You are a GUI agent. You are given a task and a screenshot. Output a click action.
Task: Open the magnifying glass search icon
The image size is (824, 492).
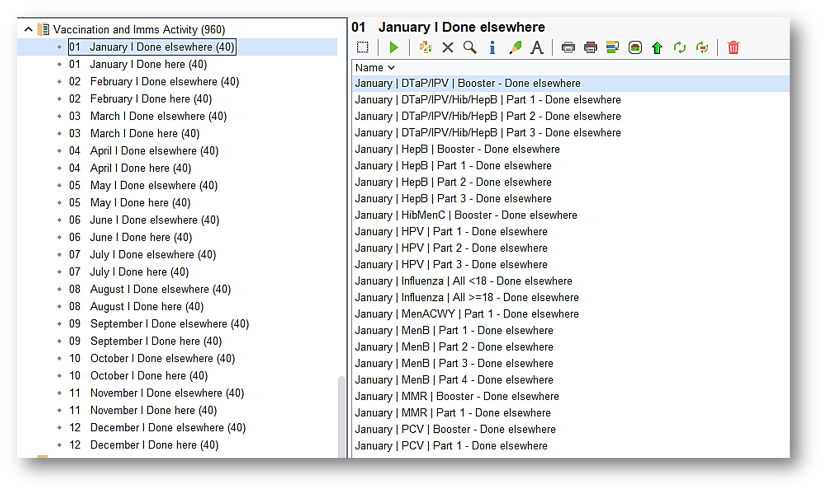pos(470,48)
